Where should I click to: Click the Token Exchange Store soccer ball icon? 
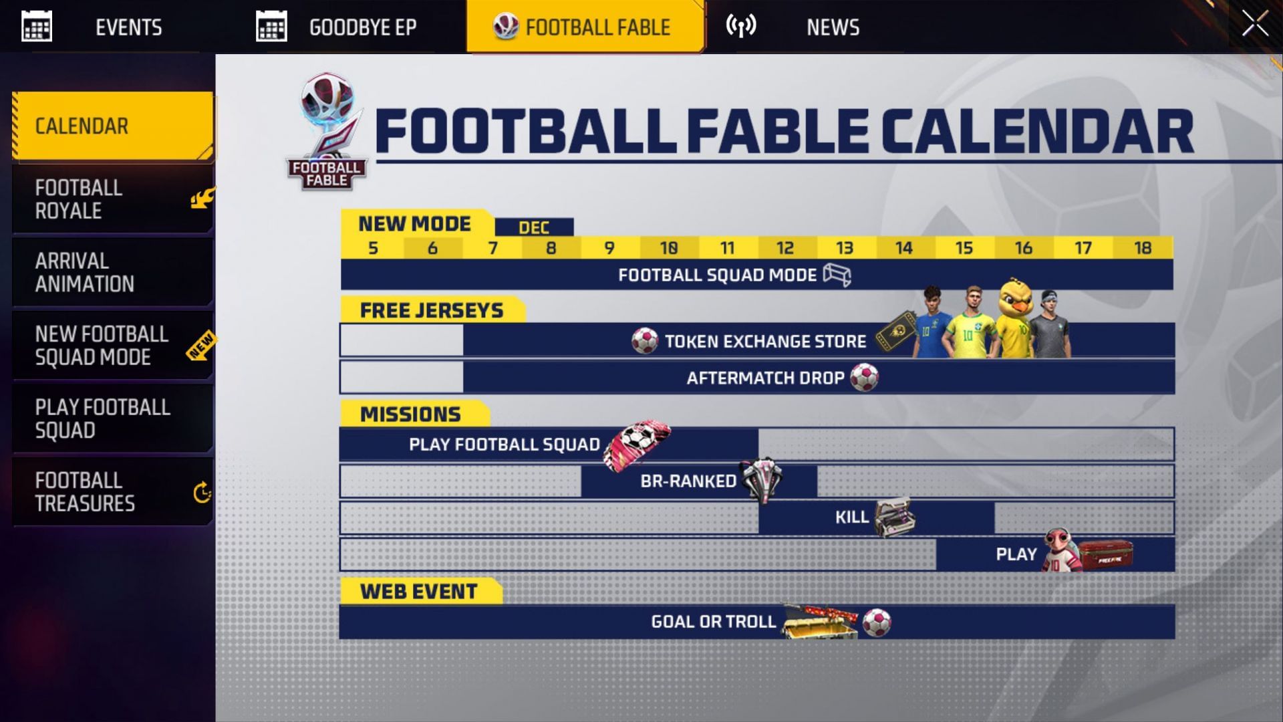[644, 341]
